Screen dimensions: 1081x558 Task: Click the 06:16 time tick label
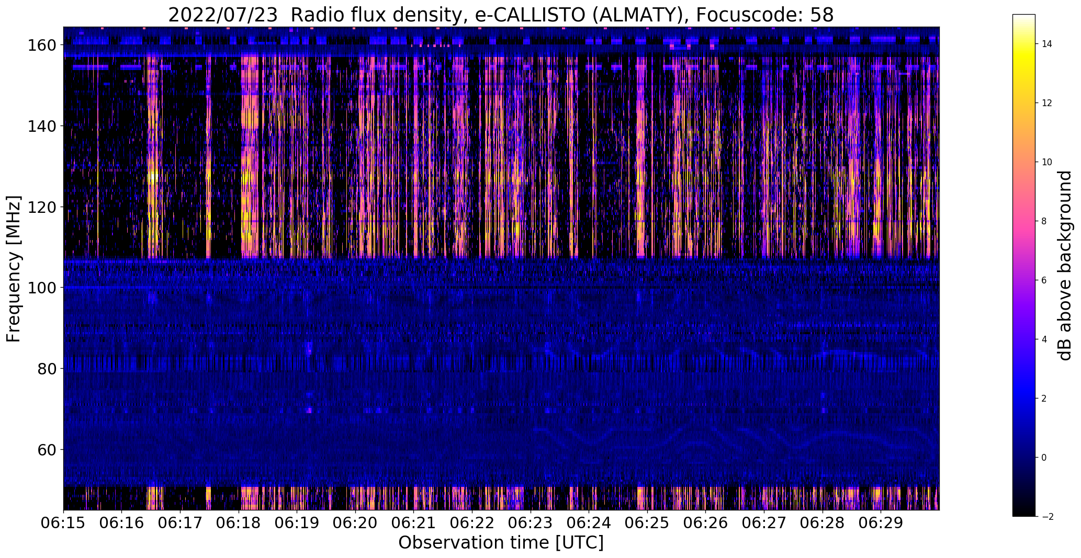pos(121,523)
